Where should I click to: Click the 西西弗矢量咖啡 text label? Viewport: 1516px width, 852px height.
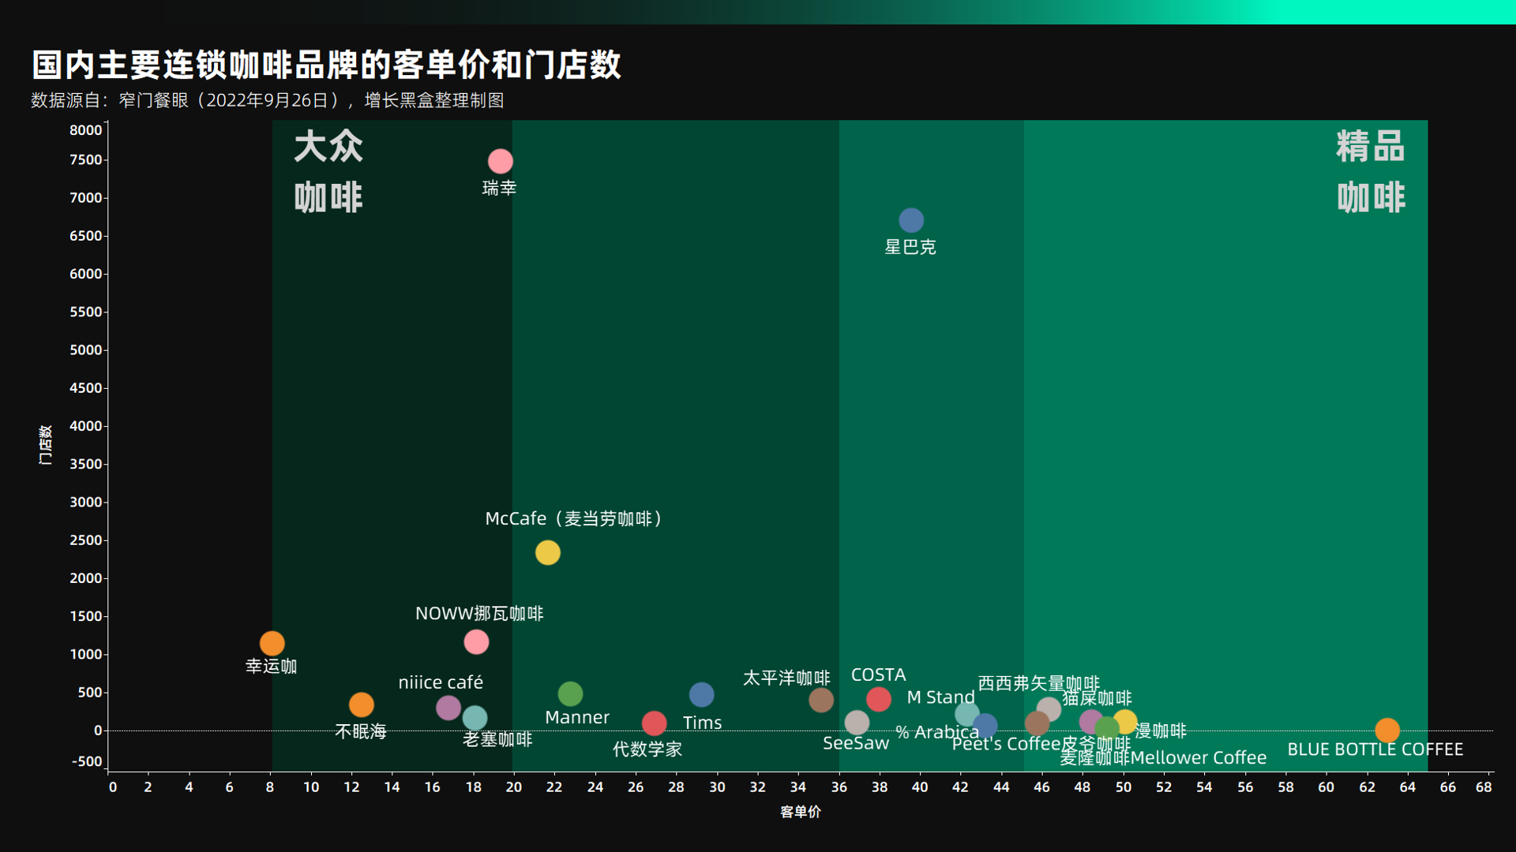click(x=1039, y=683)
